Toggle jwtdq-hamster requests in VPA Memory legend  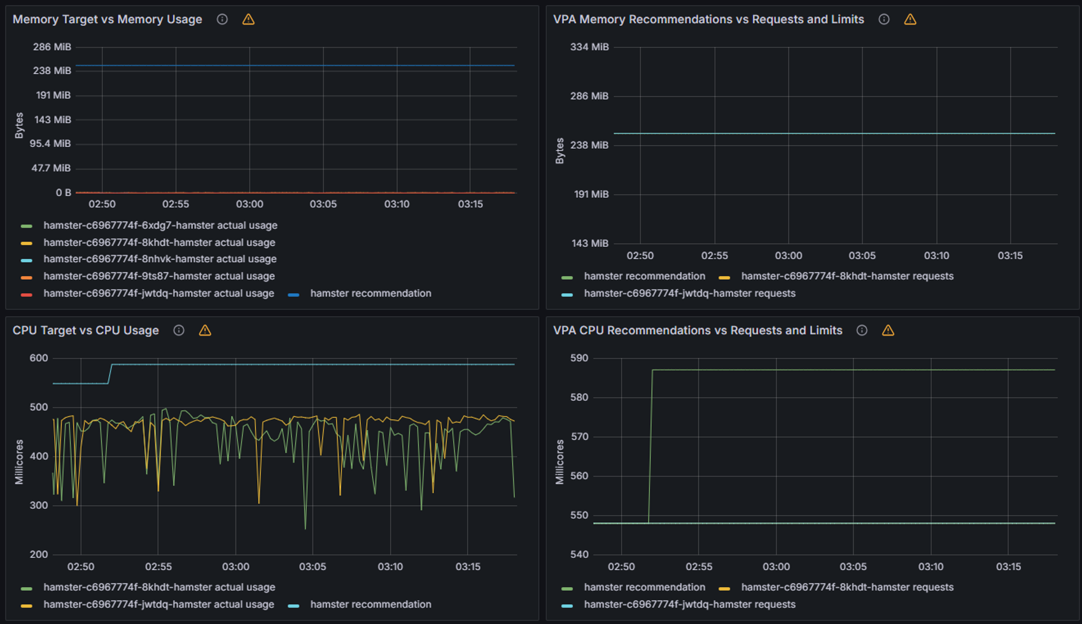[x=689, y=293]
